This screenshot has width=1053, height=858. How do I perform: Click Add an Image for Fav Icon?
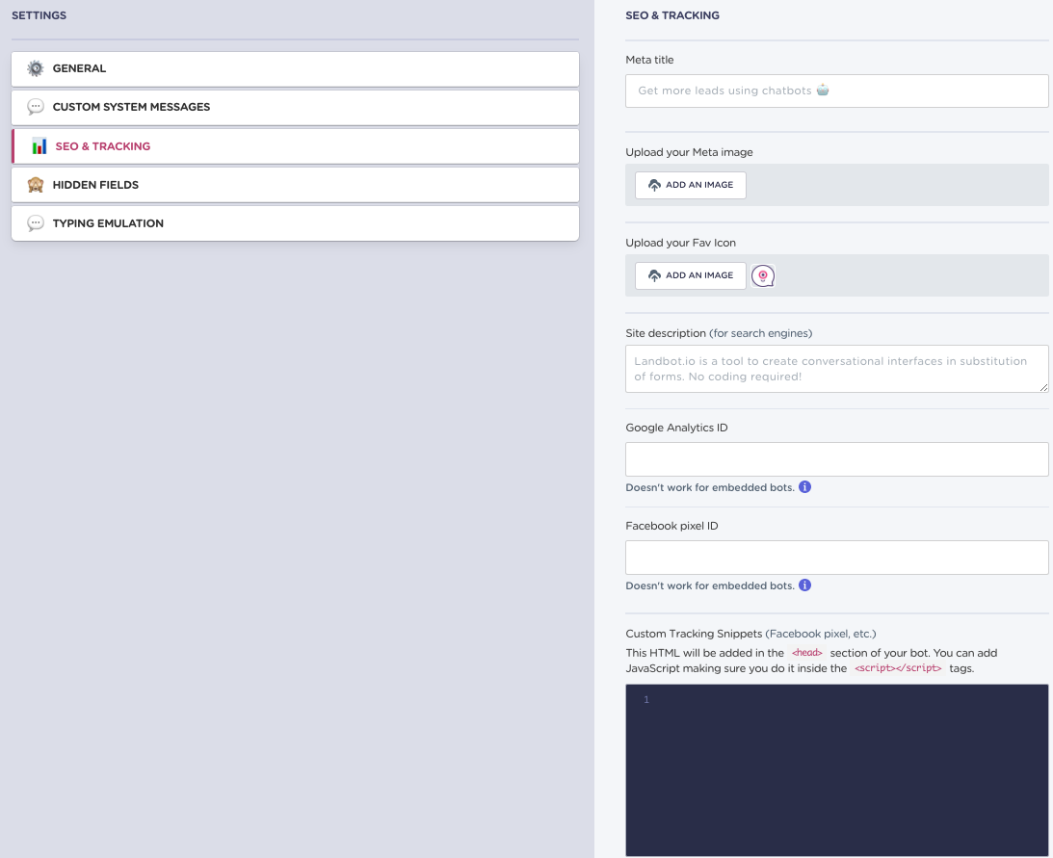[691, 275]
